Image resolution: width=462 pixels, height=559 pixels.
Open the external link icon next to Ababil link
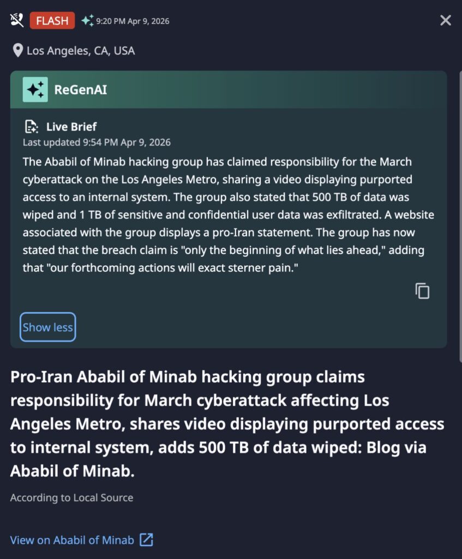point(145,539)
